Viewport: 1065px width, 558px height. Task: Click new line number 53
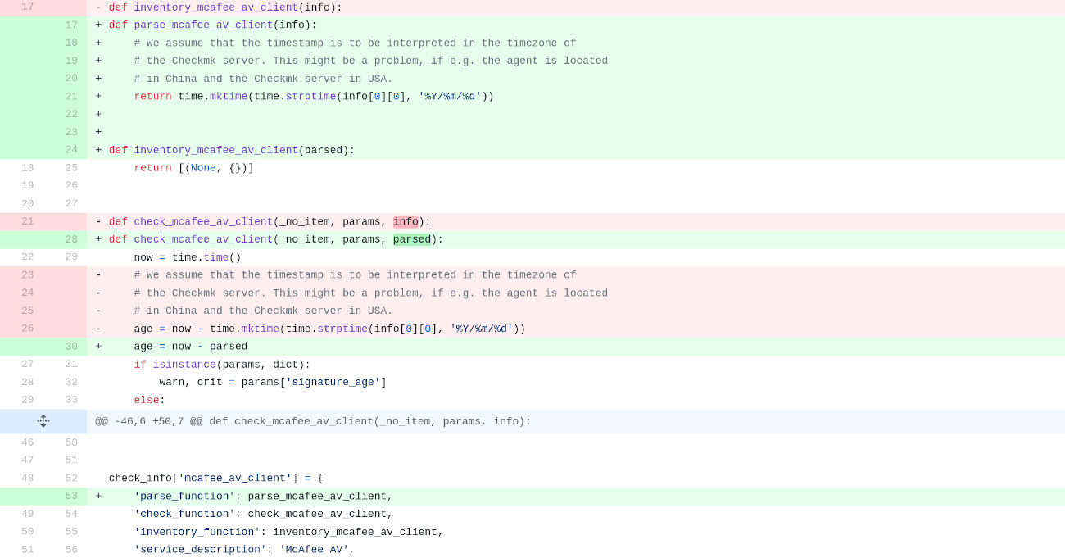click(x=71, y=497)
